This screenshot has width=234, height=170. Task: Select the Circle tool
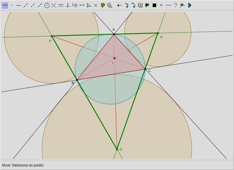47,5
